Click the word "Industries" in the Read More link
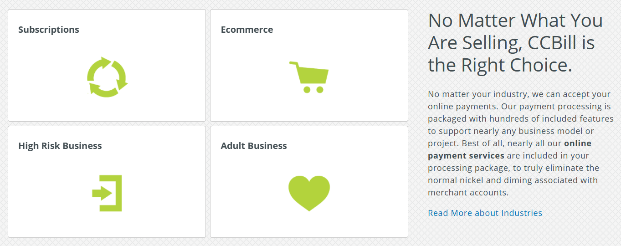 pyautogui.click(x=521, y=213)
